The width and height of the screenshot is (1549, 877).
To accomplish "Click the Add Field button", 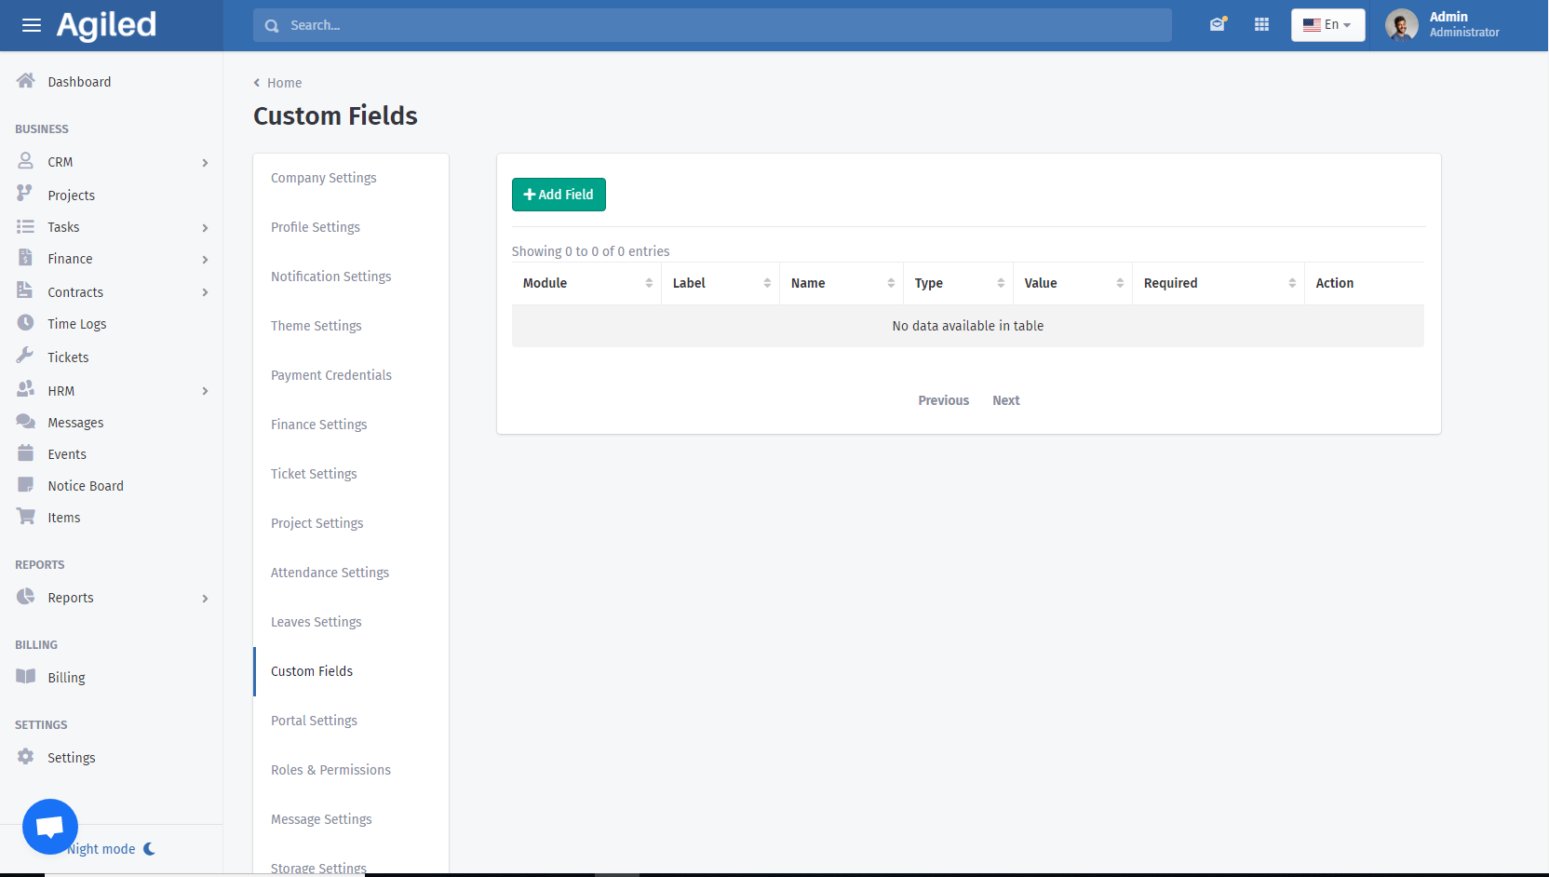I will pyautogui.click(x=559, y=195).
